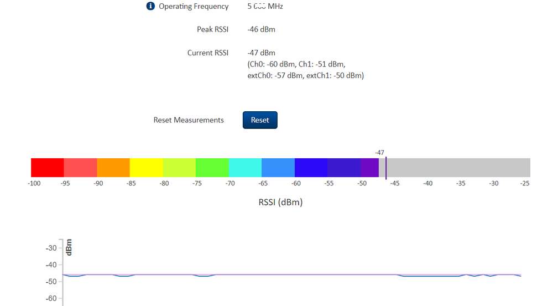Select the orange RSSI bar segment
Viewport: 553px width, 306px height.
pyautogui.click(x=113, y=167)
